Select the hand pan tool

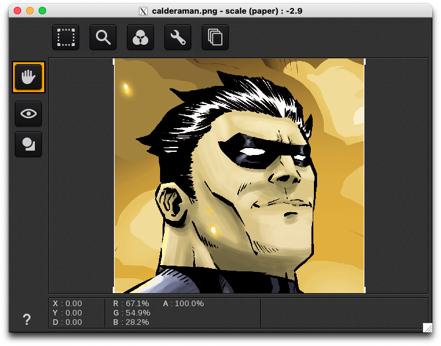(28, 77)
